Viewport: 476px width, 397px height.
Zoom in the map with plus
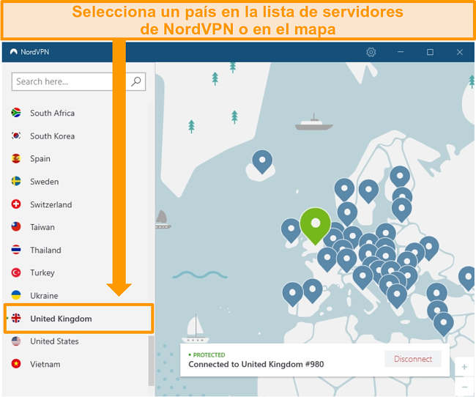(464, 367)
